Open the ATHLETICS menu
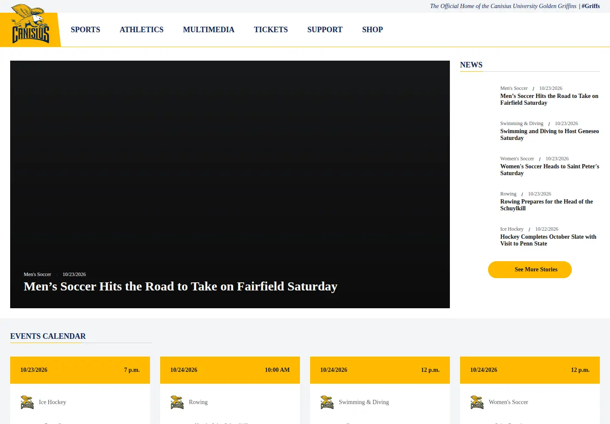Image resolution: width=610 pixels, height=424 pixels. [141, 30]
